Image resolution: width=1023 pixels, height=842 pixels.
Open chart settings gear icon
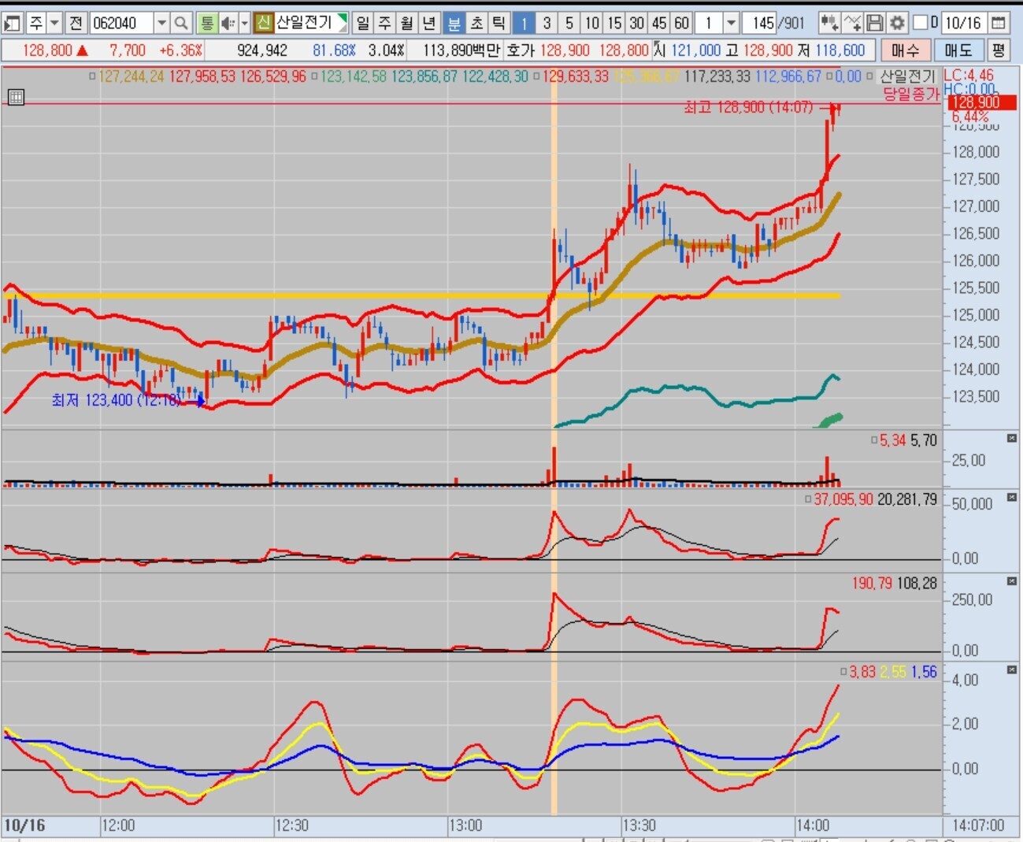[x=896, y=23]
